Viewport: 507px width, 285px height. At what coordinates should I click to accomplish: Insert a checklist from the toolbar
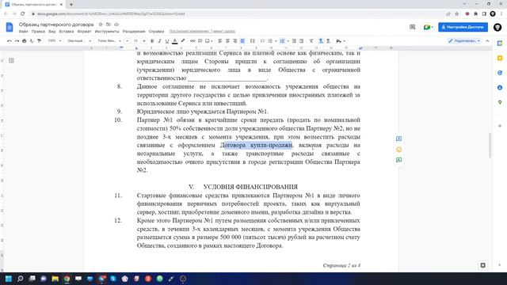coord(262,41)
